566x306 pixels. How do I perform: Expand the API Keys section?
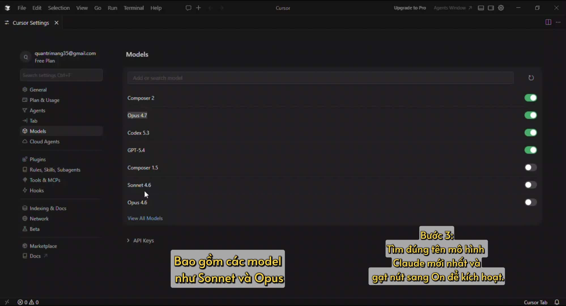point(141,241)
